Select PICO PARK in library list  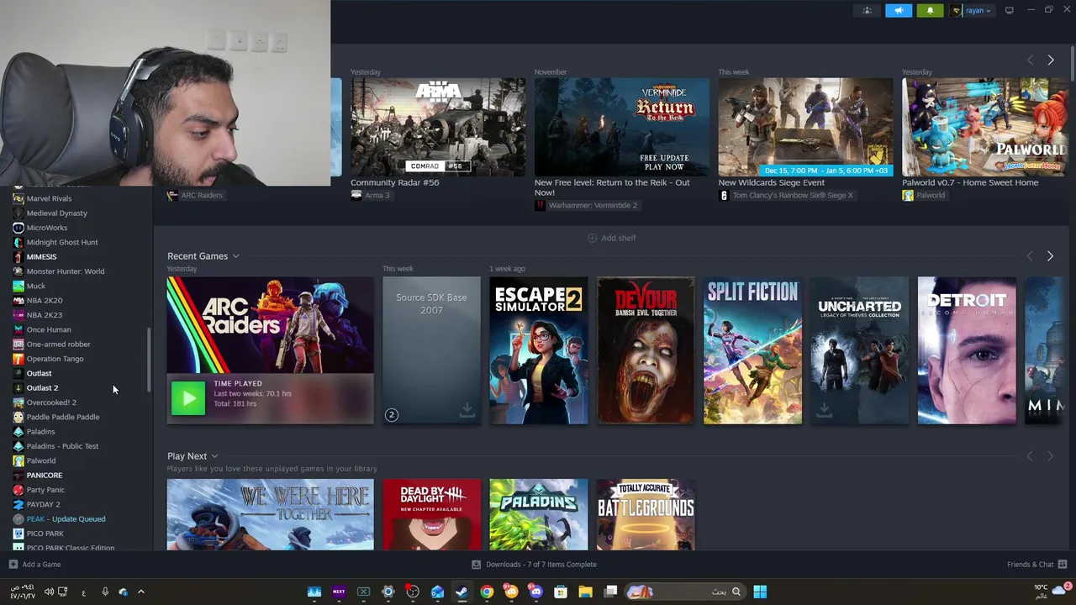point(45,534)
